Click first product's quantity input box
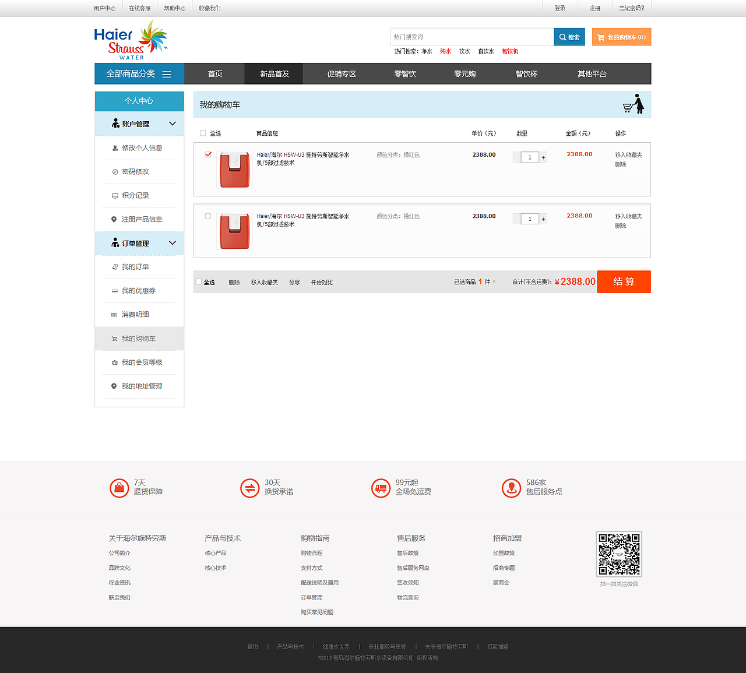This screenshot has width=746, height=673. (530, 157)
